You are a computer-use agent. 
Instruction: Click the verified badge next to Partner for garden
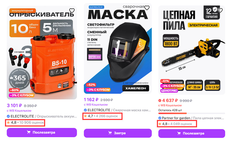coord(160,118)
